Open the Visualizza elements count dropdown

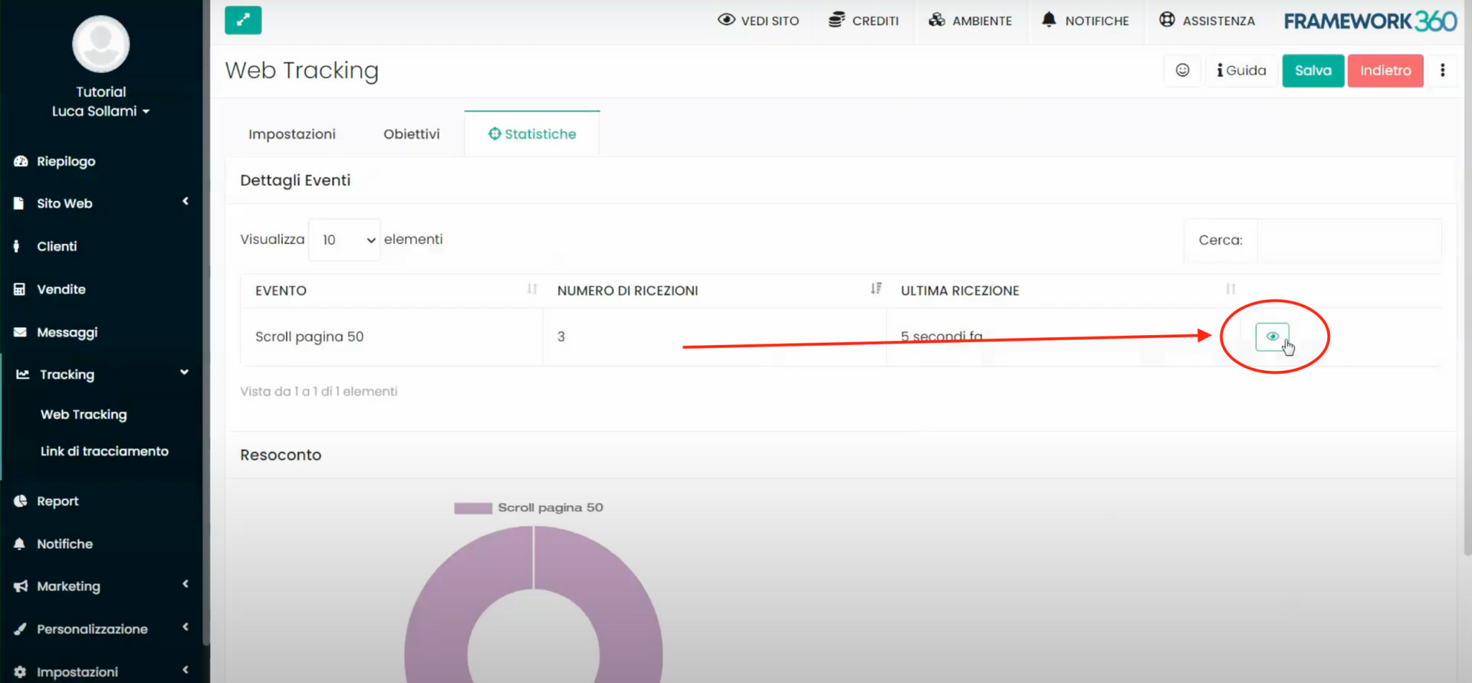coord(344,240)
